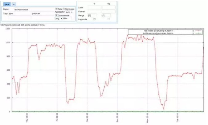The height and width of the screenshot is (125, 208).
Task: Click the Y axis Label field
Action: (x=94, y=8)
